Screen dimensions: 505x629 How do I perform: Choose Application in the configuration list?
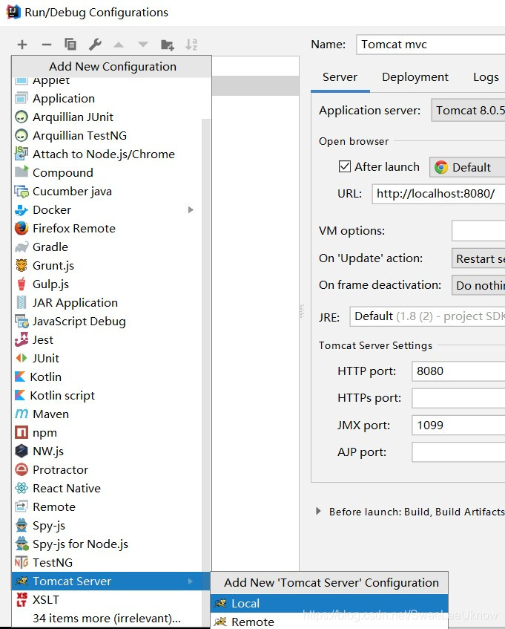108,98
